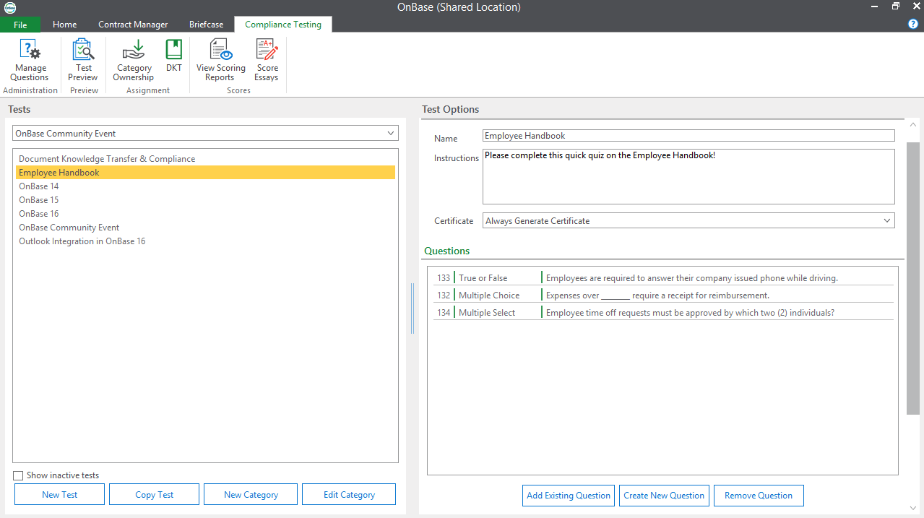Select the Compliance Testing tab
Image resolution: width=924 pixels, height=518 pixels.
(x=283, y=25)
